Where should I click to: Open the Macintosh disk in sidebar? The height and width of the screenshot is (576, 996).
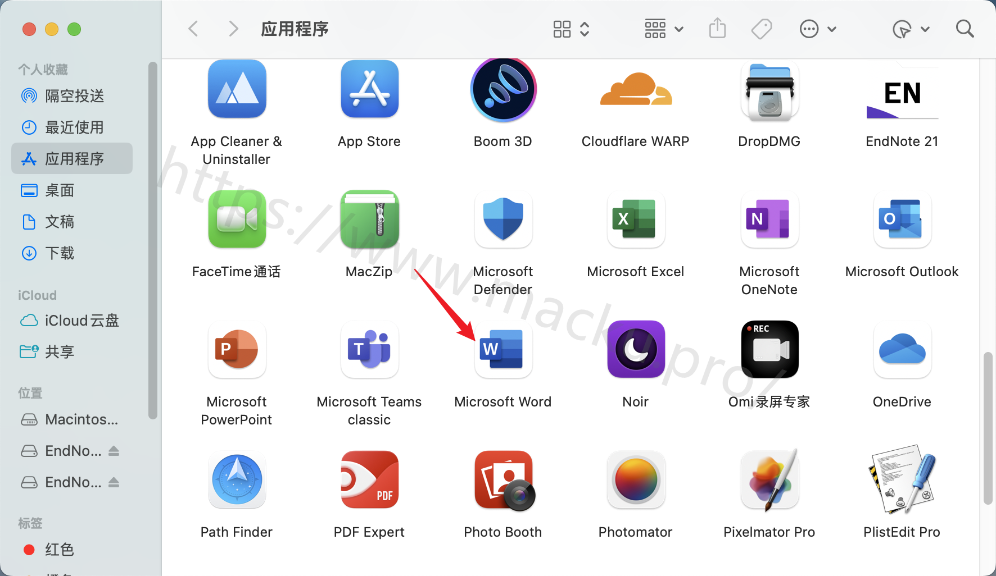point(72,419)
